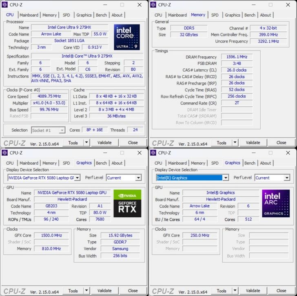
Task: Click Level 3 cache value '36 MBytes'
Action: (116, 116)
